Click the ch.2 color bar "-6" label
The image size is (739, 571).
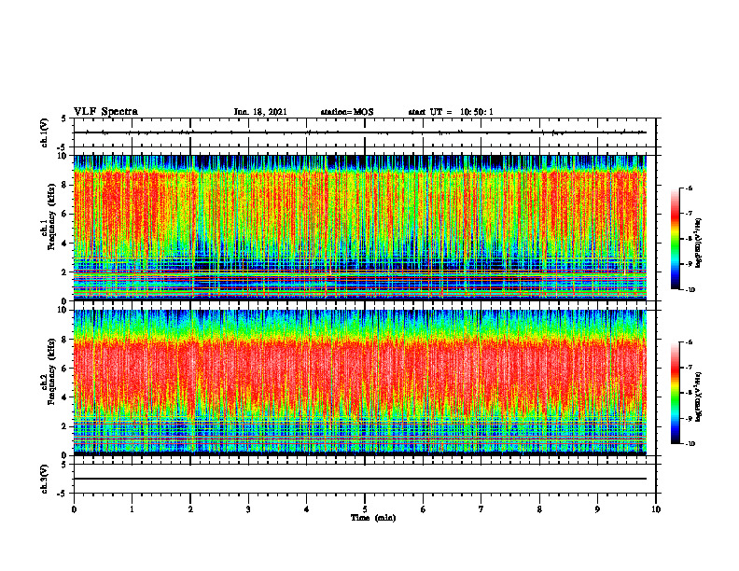689,342
